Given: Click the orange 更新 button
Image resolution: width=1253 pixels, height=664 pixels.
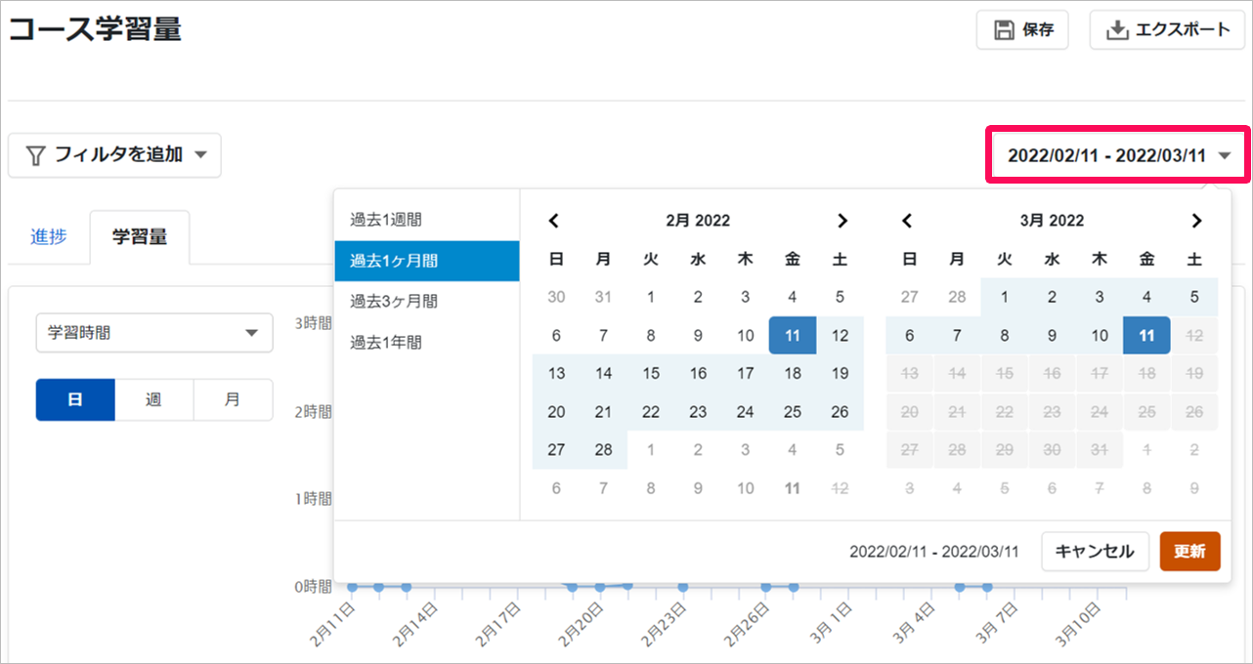Looking at the screenshot, I should 1189,551.
